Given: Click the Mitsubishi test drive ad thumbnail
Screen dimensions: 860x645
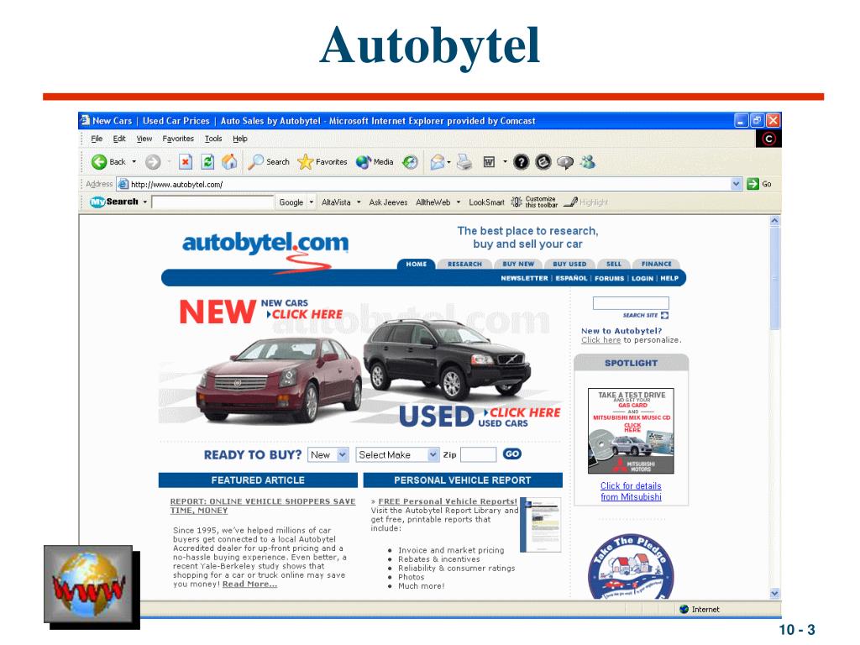Looking at the screenshot, I should coord(631,431).
